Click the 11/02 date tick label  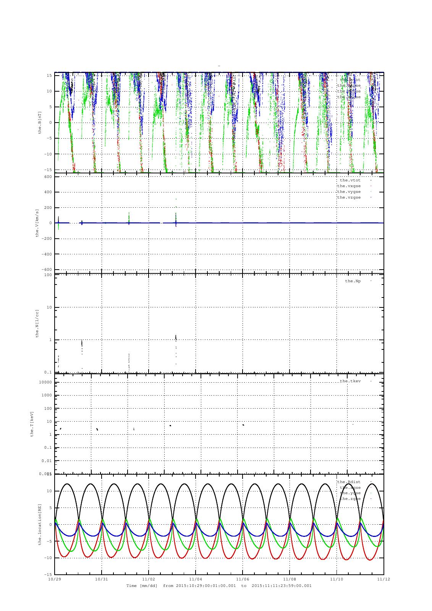pyautogui.click(x=149, y=579)
